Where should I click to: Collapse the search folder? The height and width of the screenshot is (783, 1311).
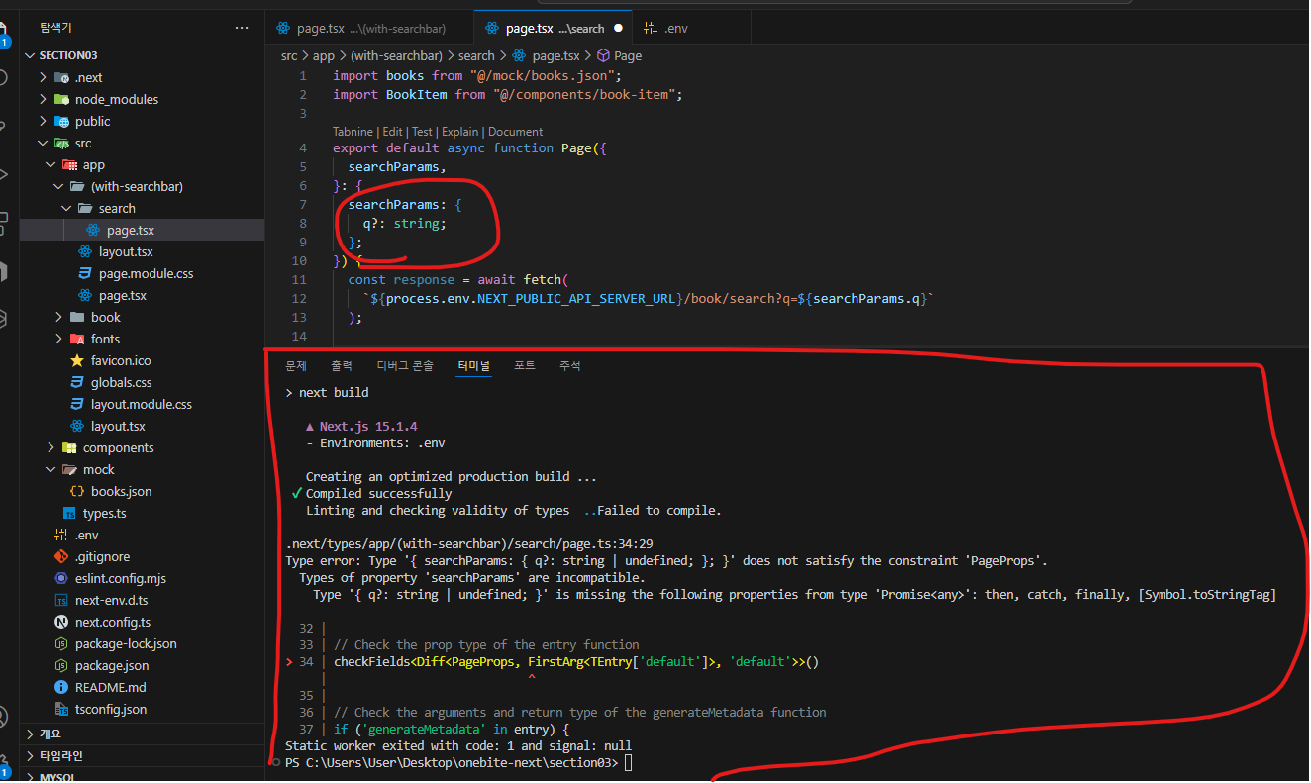coord(66,208)
